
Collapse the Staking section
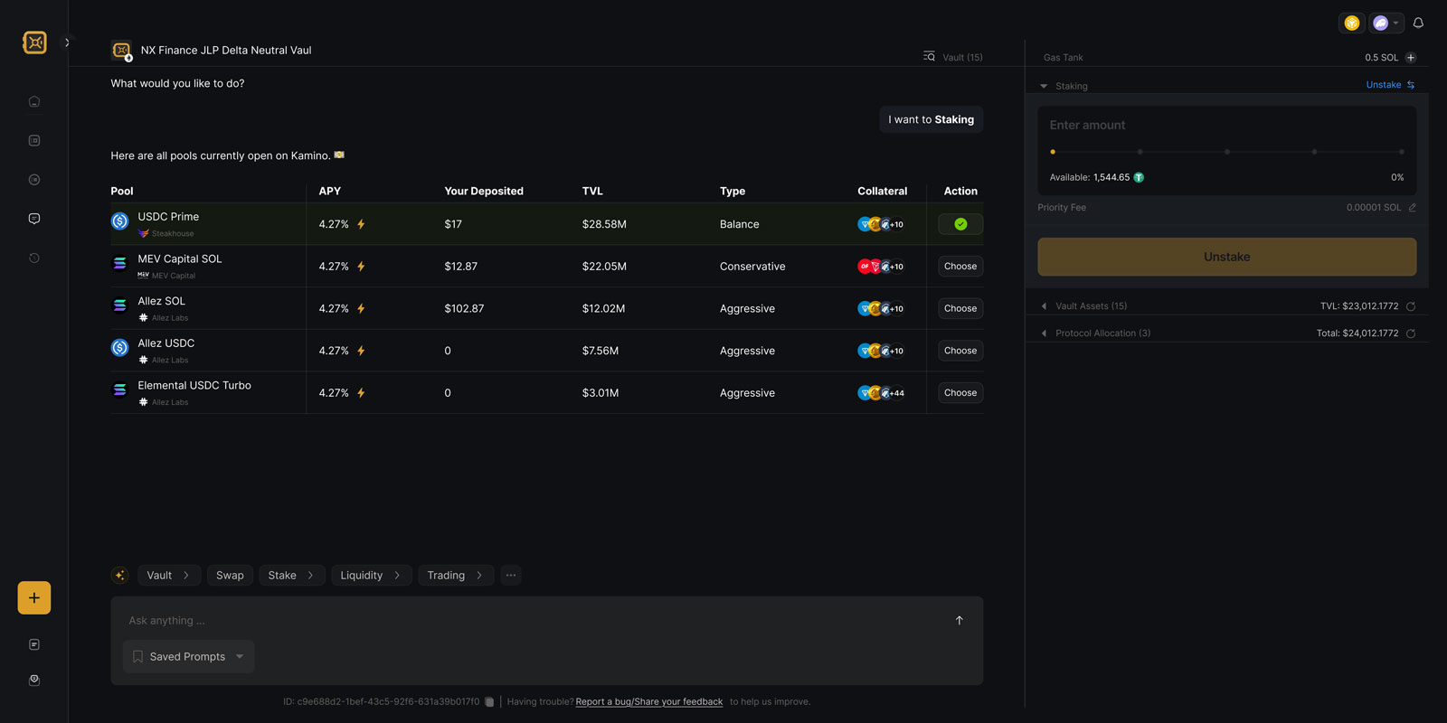tap(1044, 87)
